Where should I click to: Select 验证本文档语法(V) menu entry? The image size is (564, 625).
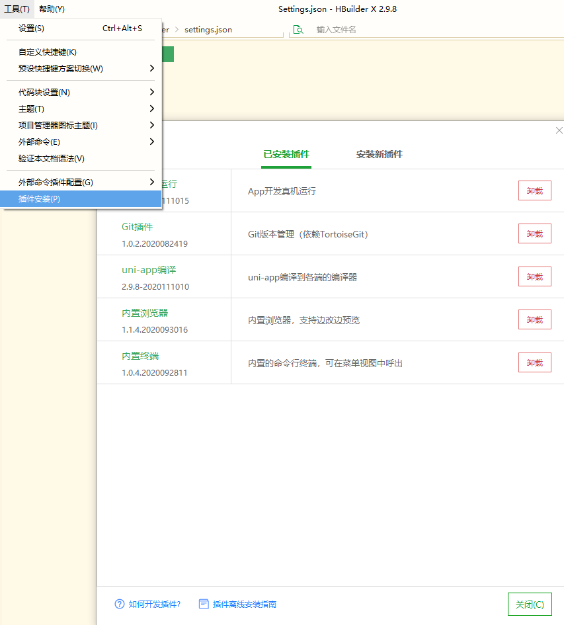(81, 159)
